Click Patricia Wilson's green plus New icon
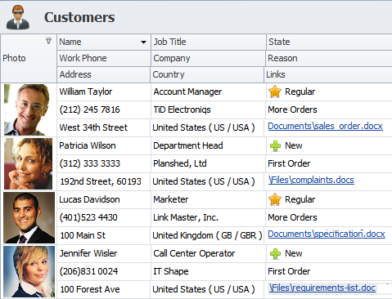 pos(275,146)
